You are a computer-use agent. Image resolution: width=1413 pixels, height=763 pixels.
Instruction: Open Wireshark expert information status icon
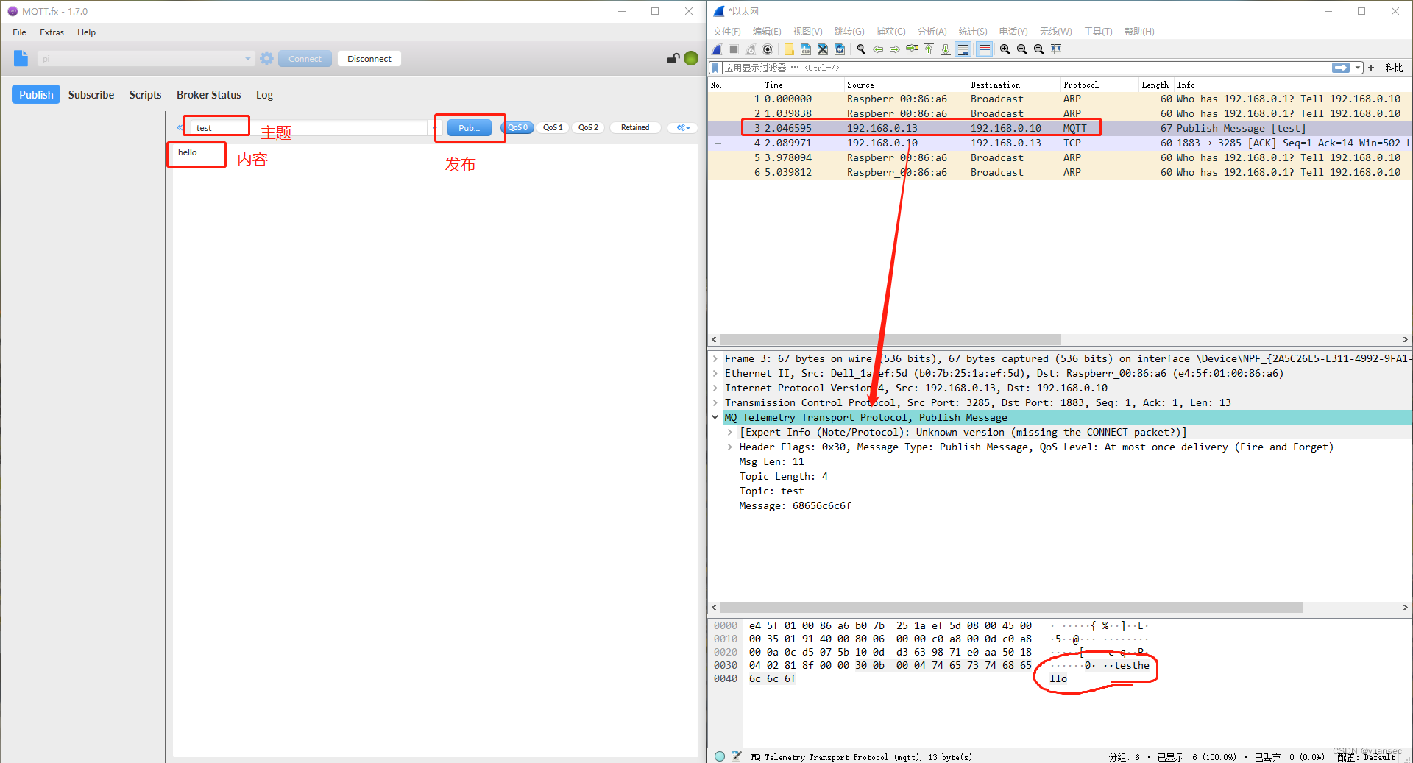pyautogui.click(x=720, y=756)
